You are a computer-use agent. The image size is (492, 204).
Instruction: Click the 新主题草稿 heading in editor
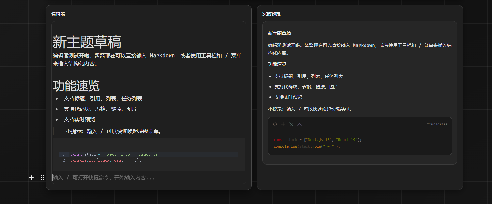pyautogui.click(x=87, y=42)
